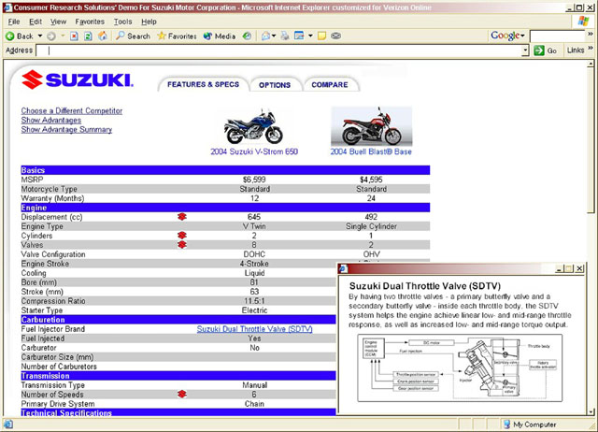Click the green Go button
598x432 pixels.
[x=546, y=50]
